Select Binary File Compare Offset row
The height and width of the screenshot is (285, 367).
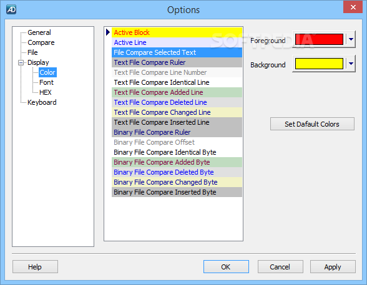click(x=177, y=142)
